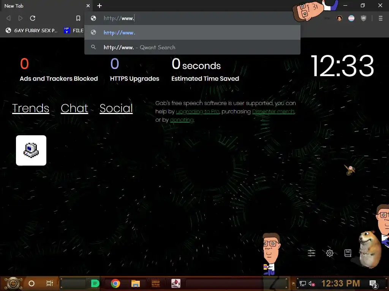Image resolution: width=389 pixels, height=291 pixels.
Task: Open the browser's hamburger main menu
Action: pyautogui.click(x=380, y=18)
